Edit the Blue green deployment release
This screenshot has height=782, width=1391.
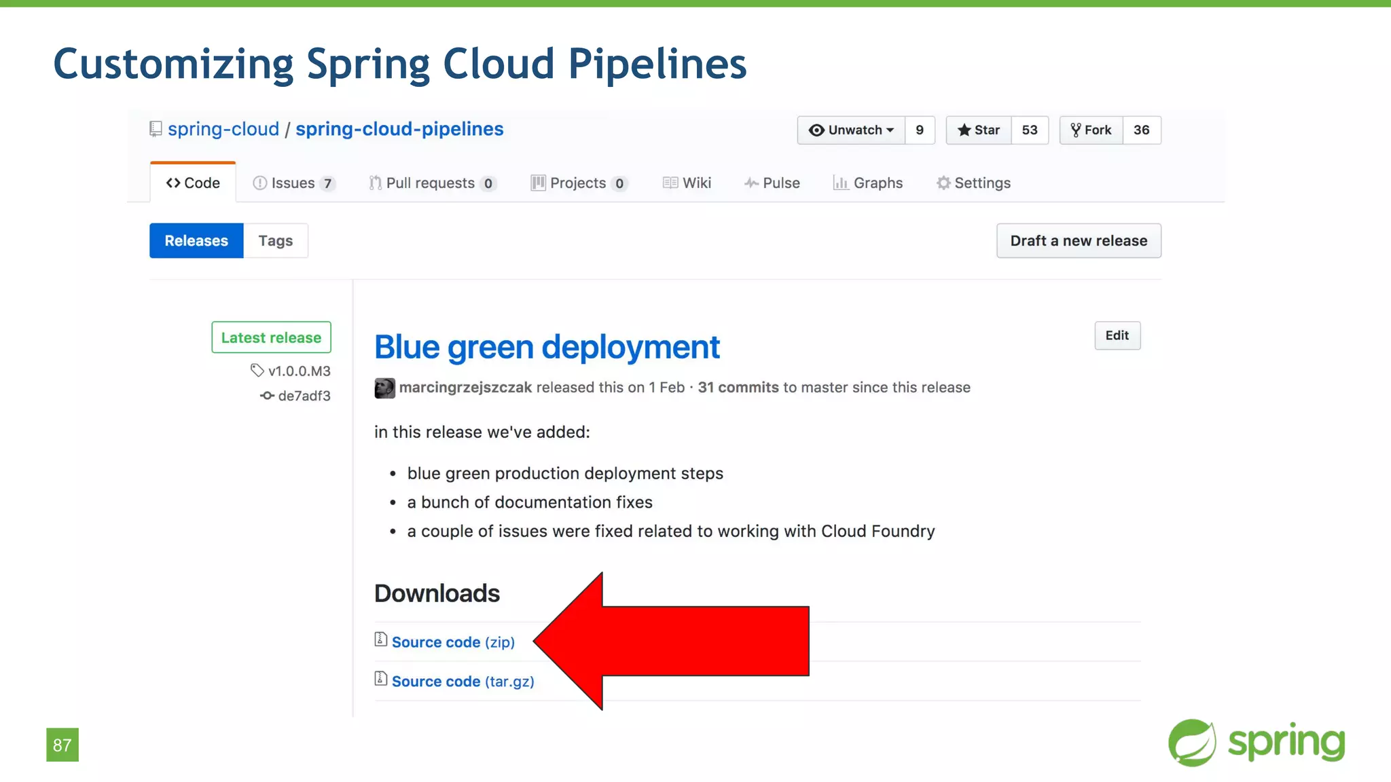tap(1117, 335)
